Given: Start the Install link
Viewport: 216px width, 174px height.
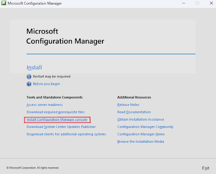Looking at the screenshot, I should [x=34, y=67].
